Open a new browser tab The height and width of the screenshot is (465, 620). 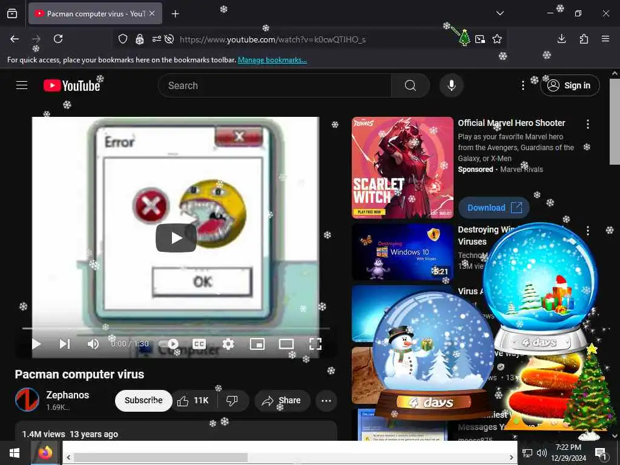175,14
